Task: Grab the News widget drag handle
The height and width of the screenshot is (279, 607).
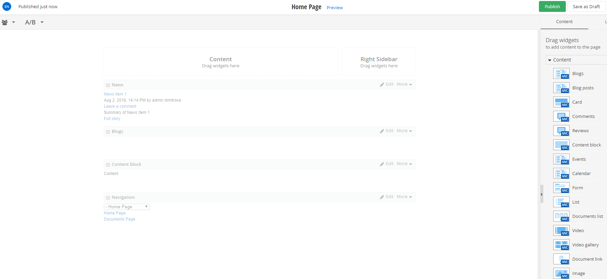Action: tap(108, 85)
